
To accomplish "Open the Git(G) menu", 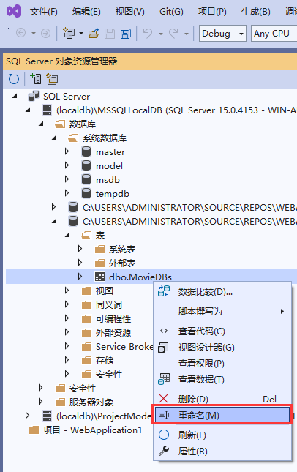I will [171, 12].
